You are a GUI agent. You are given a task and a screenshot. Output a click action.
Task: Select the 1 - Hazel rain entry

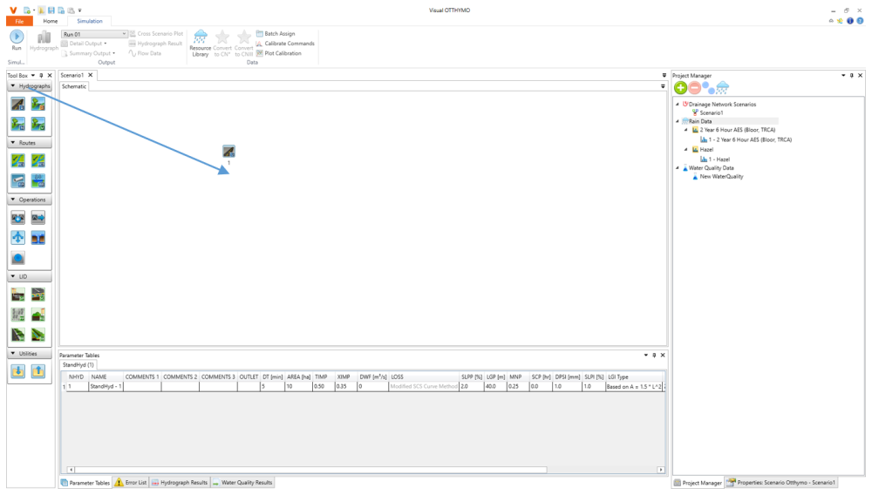tap(719, 159)
